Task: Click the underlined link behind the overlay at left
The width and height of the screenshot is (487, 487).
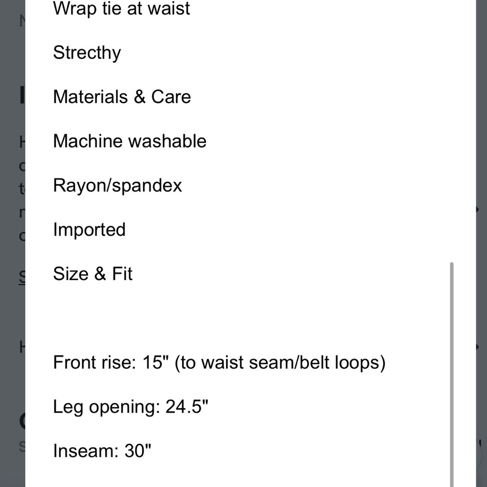Action: (x=22, y=278)
